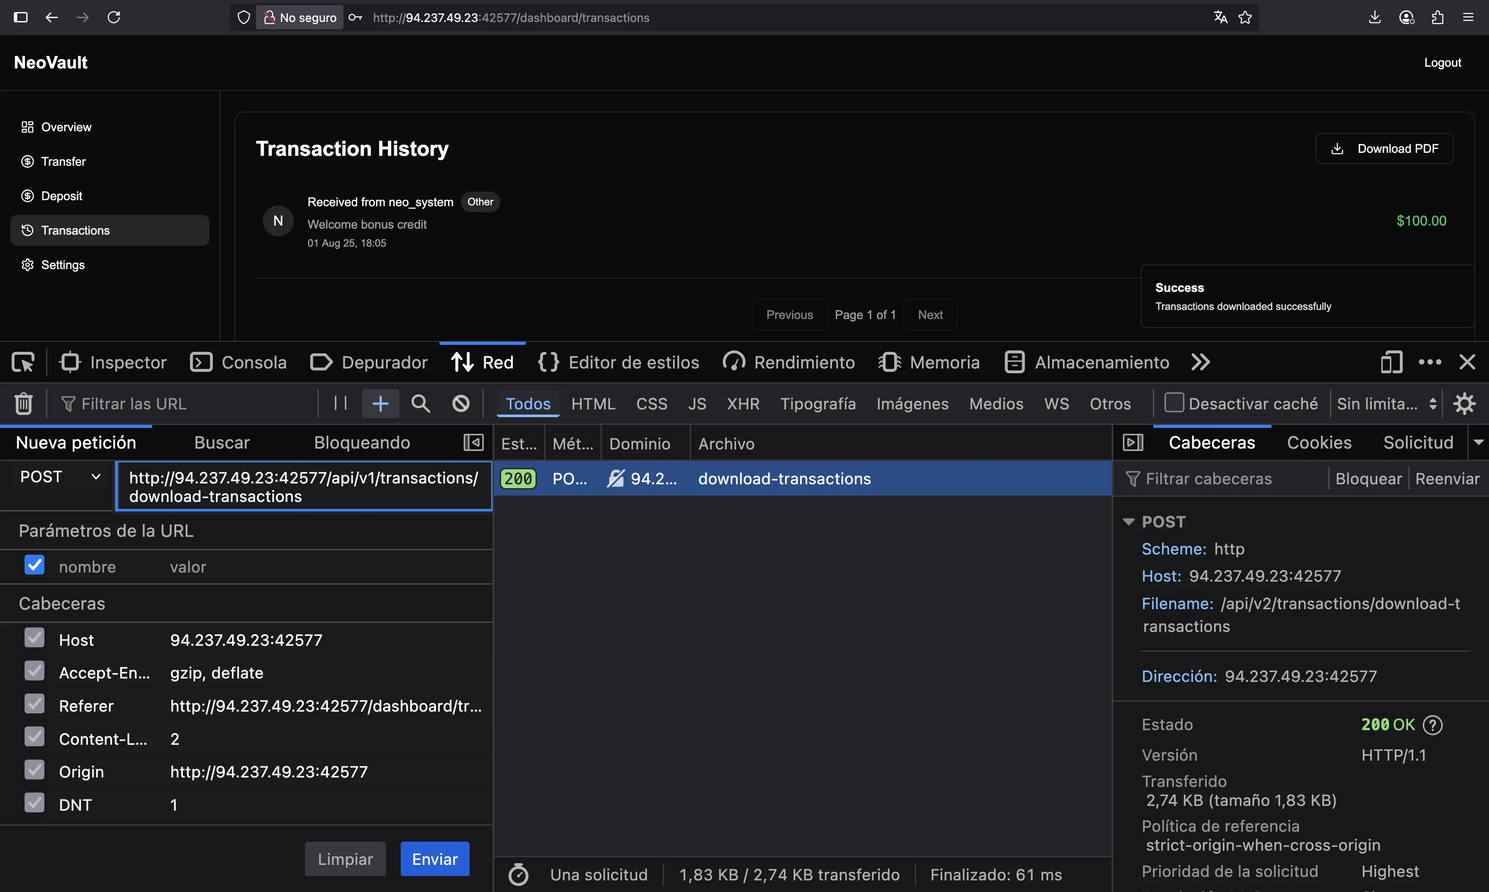Bookmark this page with the star icon
1489x892 pixels.
point(1245,17)
